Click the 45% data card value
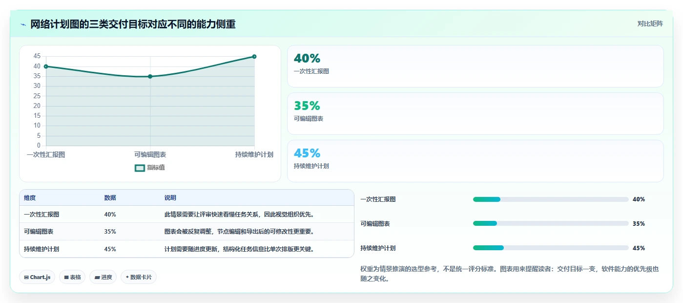Image resolution: width=683 pixels, height=303 pixels. point(307,153)
